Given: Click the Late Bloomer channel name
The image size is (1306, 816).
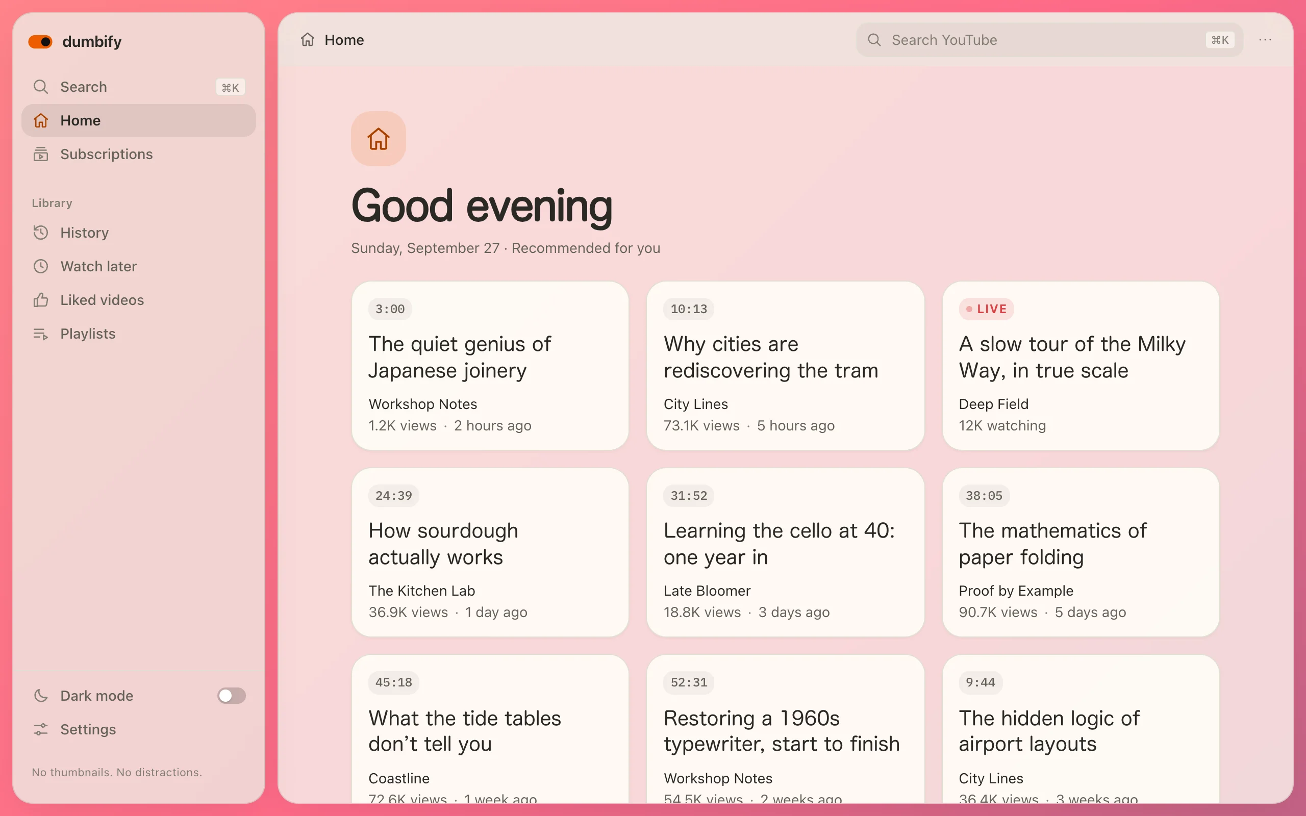Looking at the screenshot, I should [707, 591].
